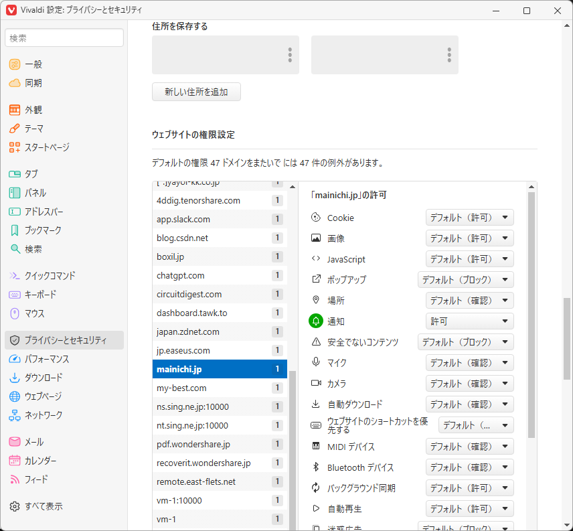Select chatgpt.com in domain list
Viewport: 573px width, 531px height.
[x=220, y=275]
